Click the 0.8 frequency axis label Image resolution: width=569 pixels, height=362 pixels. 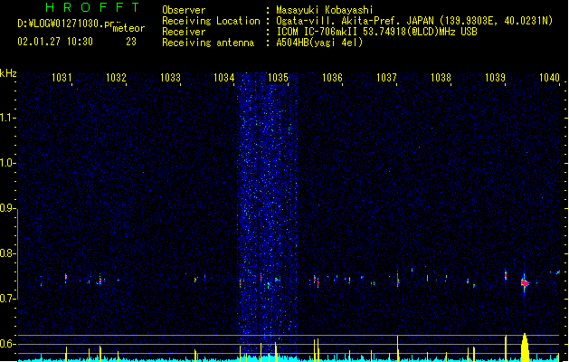click(7, 253)
